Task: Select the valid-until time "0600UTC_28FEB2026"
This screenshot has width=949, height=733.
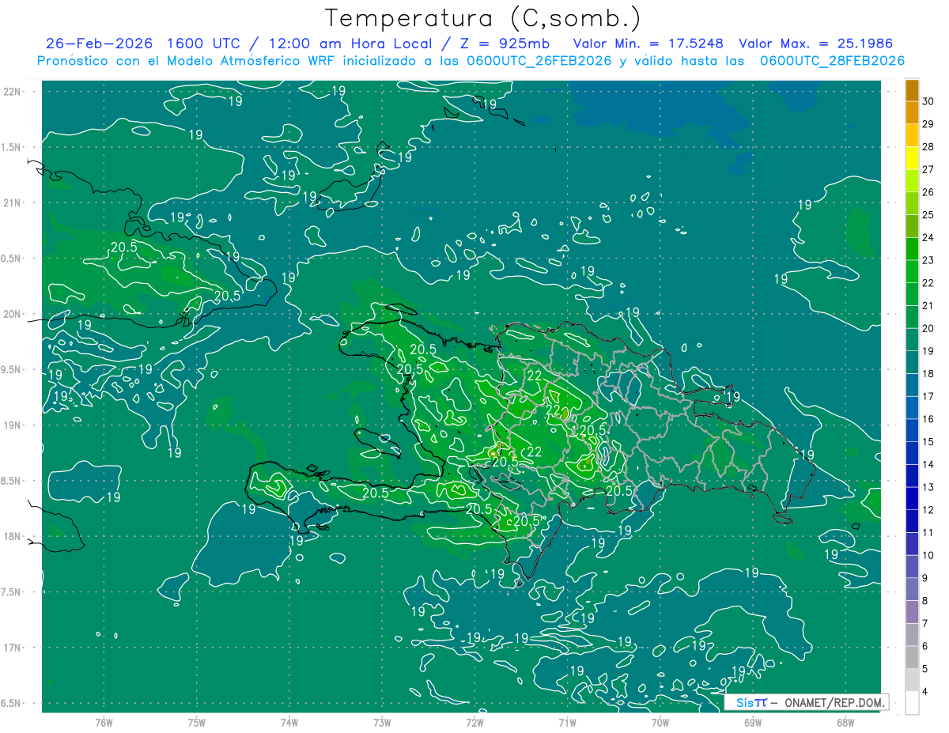Action: (x=832, y=61)
